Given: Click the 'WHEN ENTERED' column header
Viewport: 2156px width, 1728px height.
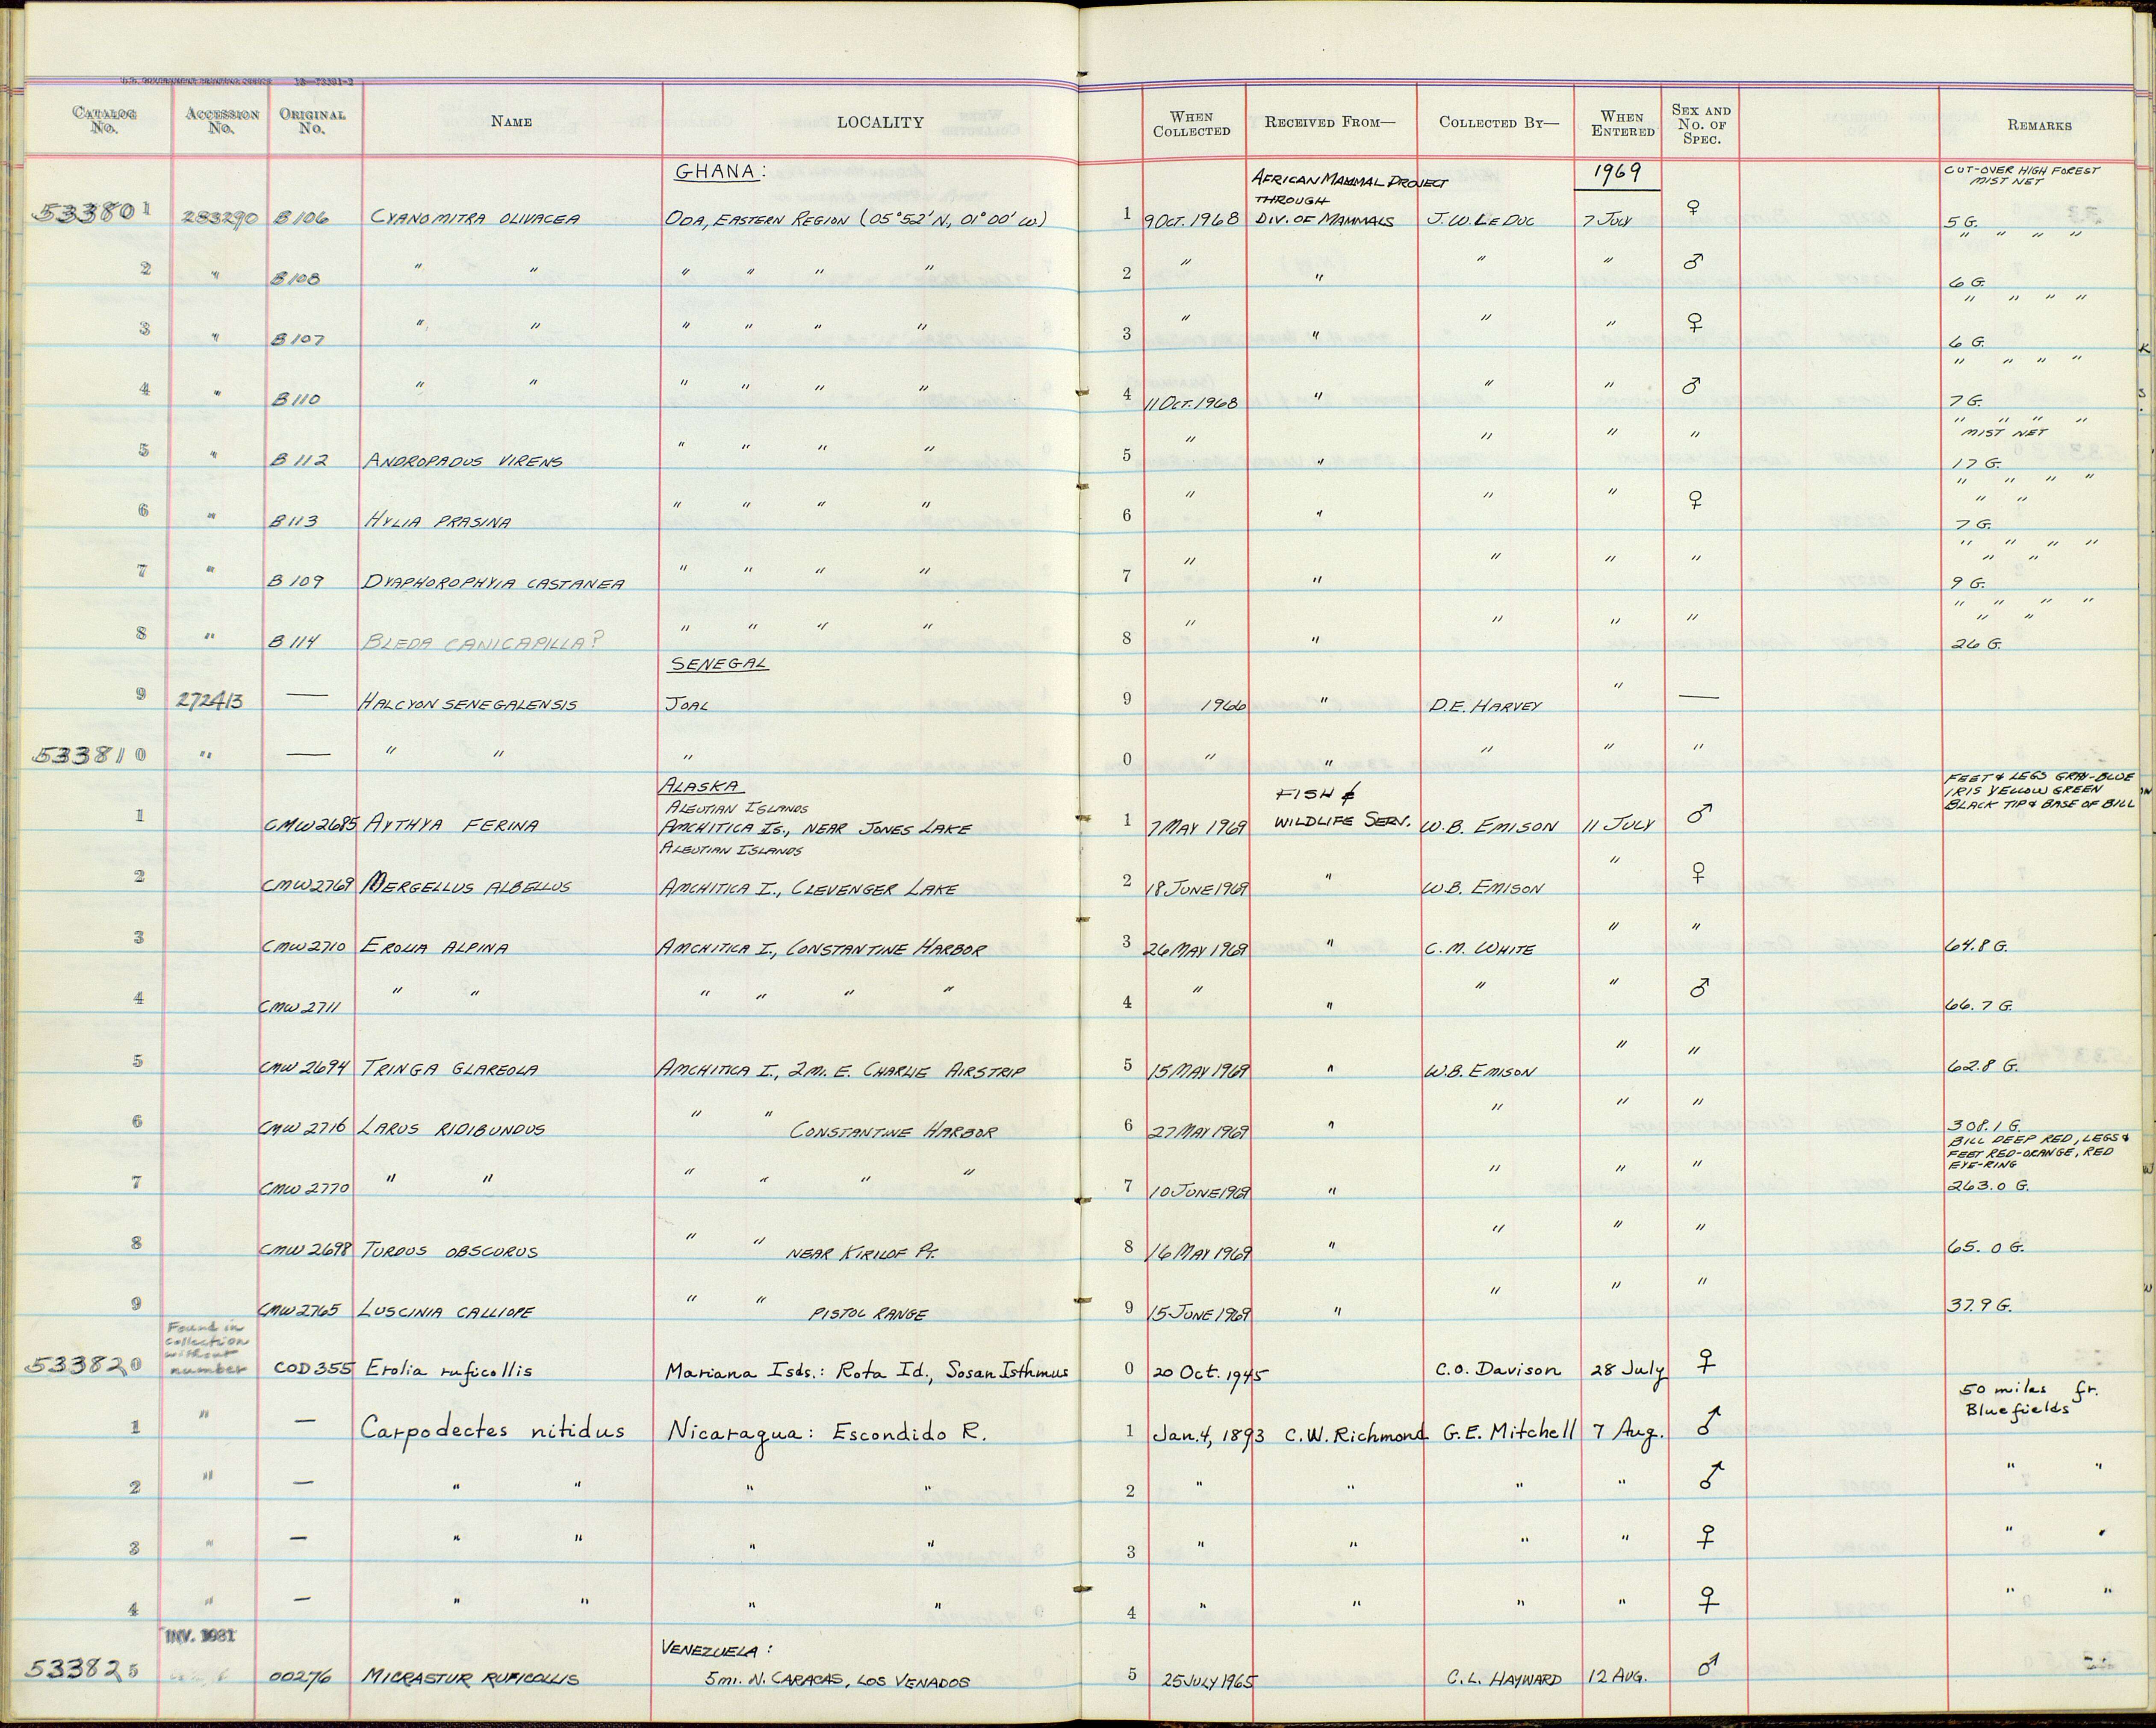Looking at the screenshot, I should [1622, 124].
